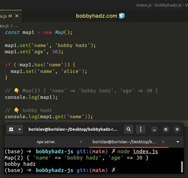This screenshot has height=178, width=188.
Task: Click the last terminal prompt line
Action: coord(60,170)
